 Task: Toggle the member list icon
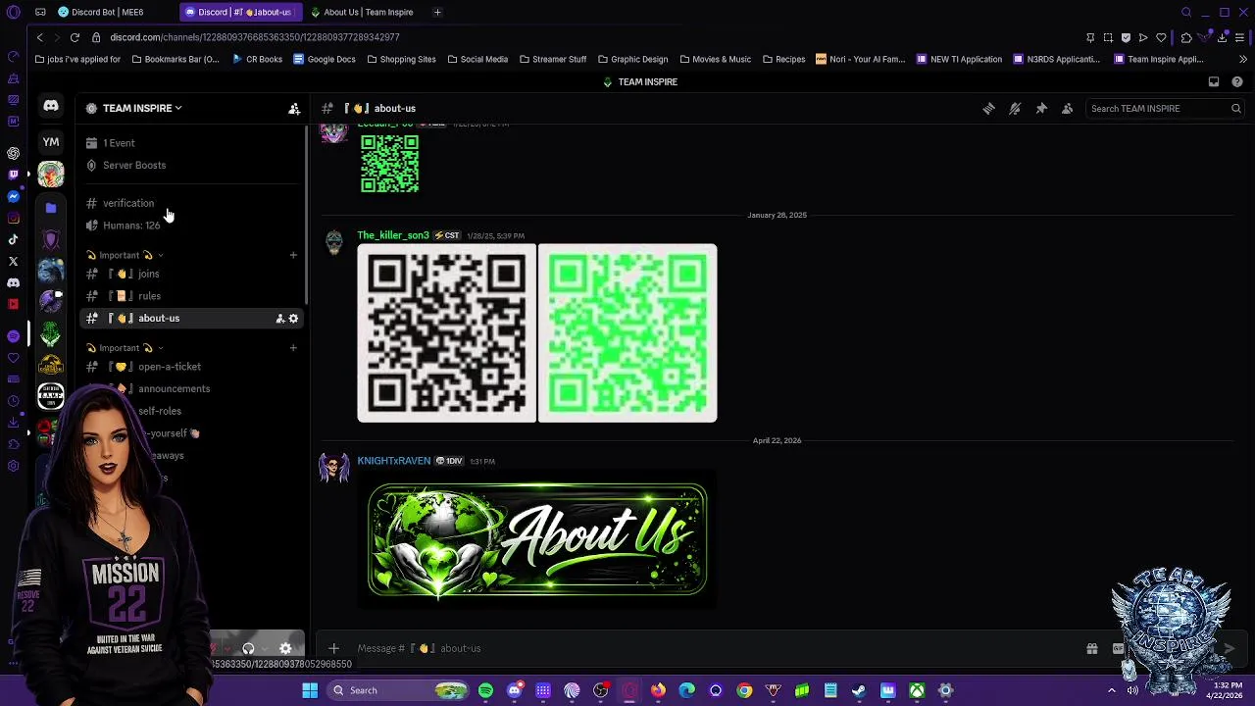tap(1068, 109)
